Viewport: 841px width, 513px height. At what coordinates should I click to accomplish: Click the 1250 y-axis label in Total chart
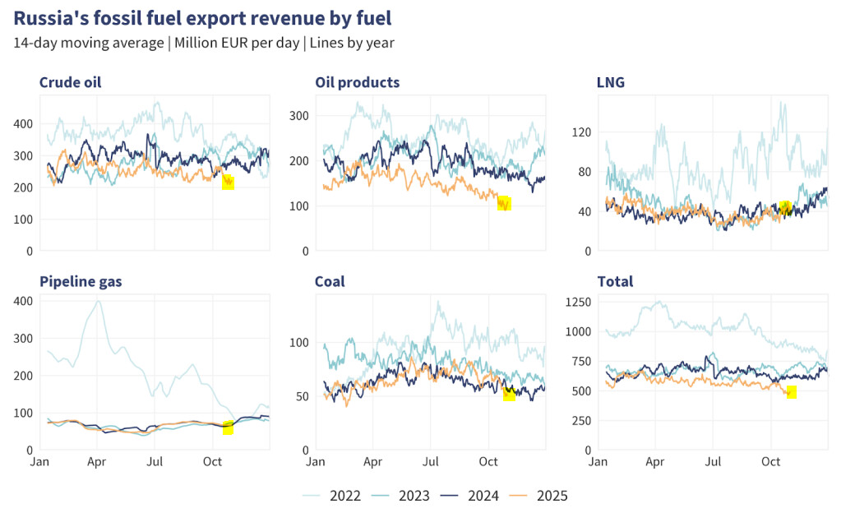coord(579,302)
